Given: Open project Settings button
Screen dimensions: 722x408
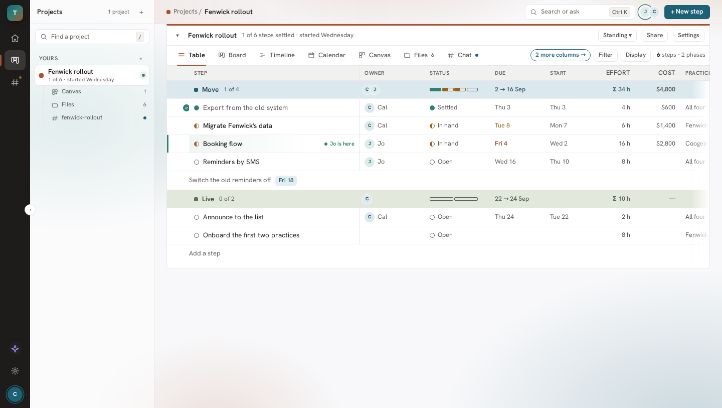Looking at the screenshot, I should 688,36.
